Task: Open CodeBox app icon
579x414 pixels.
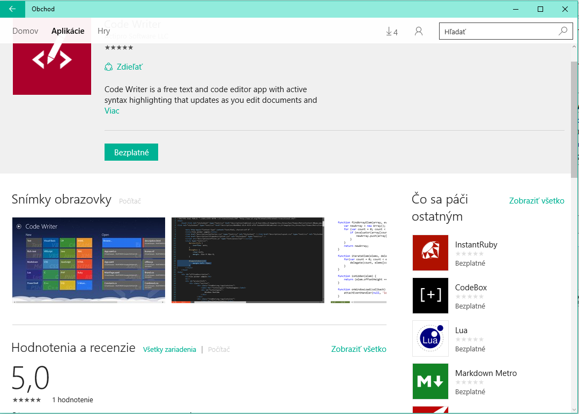Action: pyautogui.click(x=430, y=296)
